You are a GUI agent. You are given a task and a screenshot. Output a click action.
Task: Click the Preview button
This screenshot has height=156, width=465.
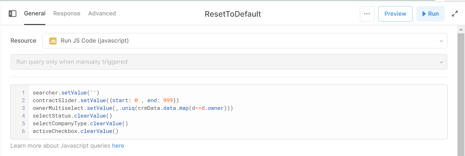[x=395, y=14]
